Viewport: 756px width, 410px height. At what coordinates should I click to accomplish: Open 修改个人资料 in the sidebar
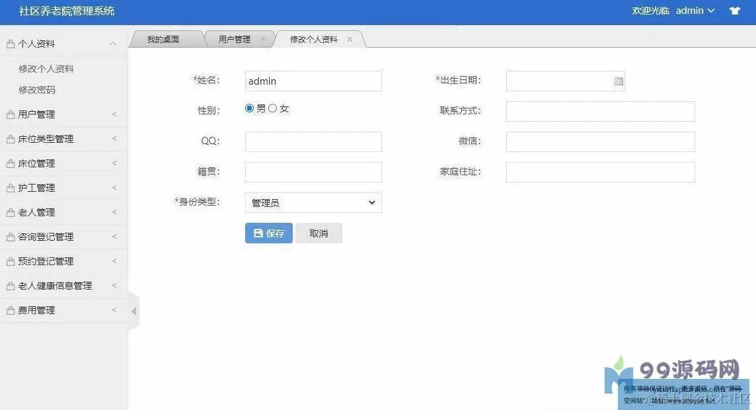pyautogui.click(x=46, y=69)
